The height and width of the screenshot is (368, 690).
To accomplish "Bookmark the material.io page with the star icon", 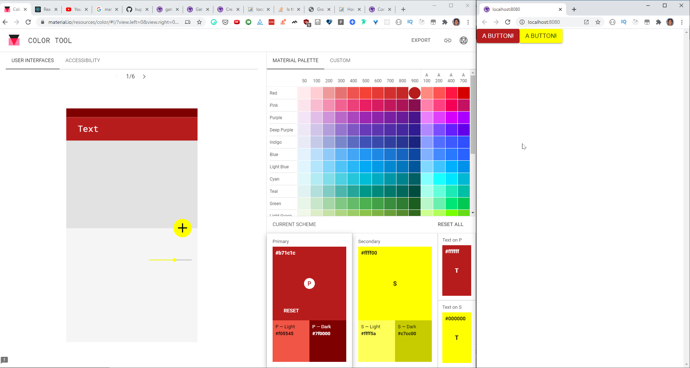I will [x=199, y=22].
